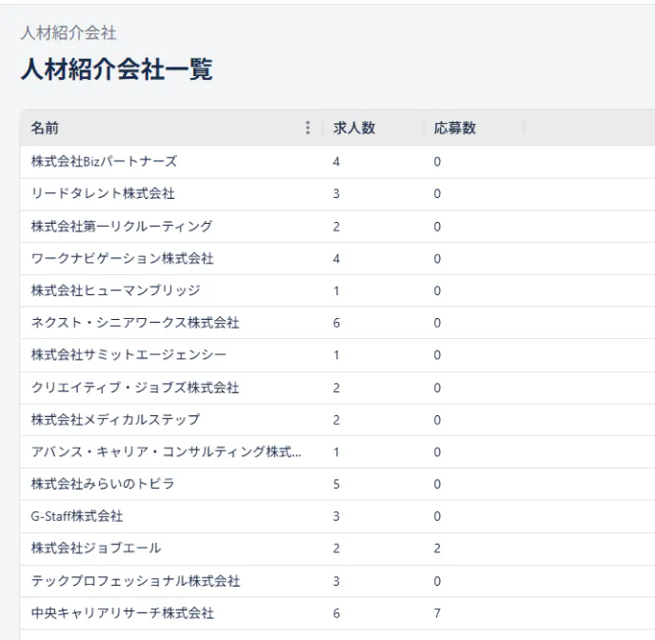Click the truncated アバンス・キャリア・コンサルティング row

click(166, 452)
